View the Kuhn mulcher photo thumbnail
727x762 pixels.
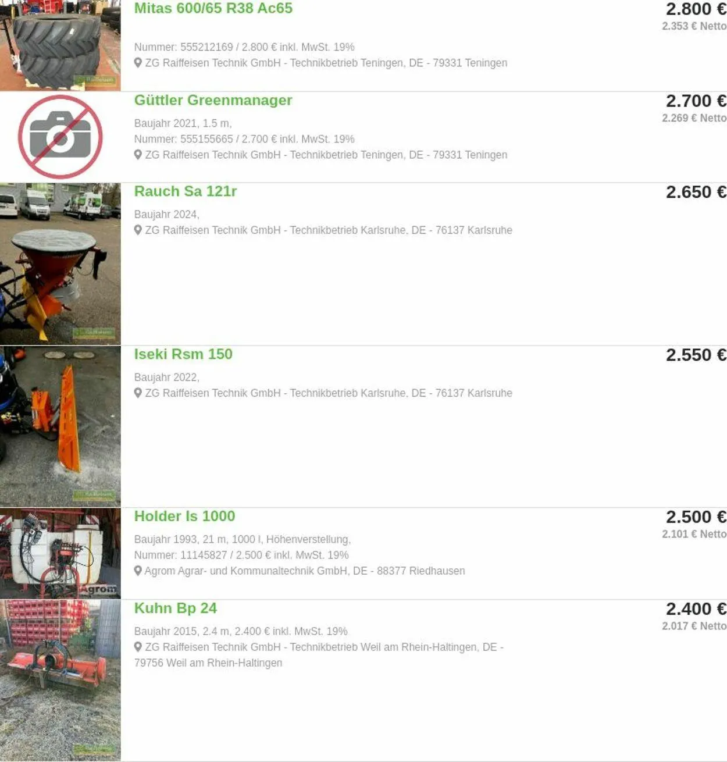(60, 681)
